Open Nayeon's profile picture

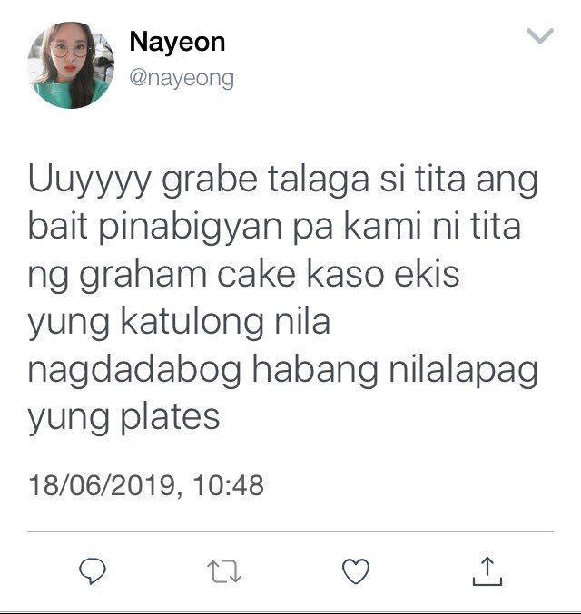click(71, 65)
